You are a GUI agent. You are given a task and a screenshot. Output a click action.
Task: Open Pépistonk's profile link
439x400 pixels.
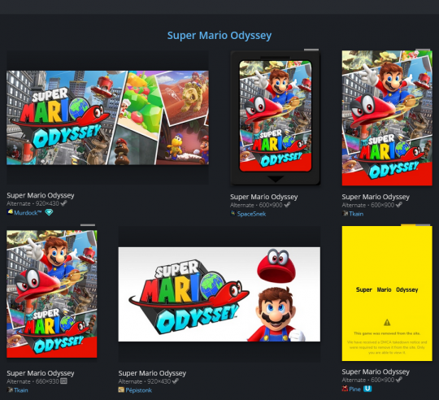click(138, 390)
